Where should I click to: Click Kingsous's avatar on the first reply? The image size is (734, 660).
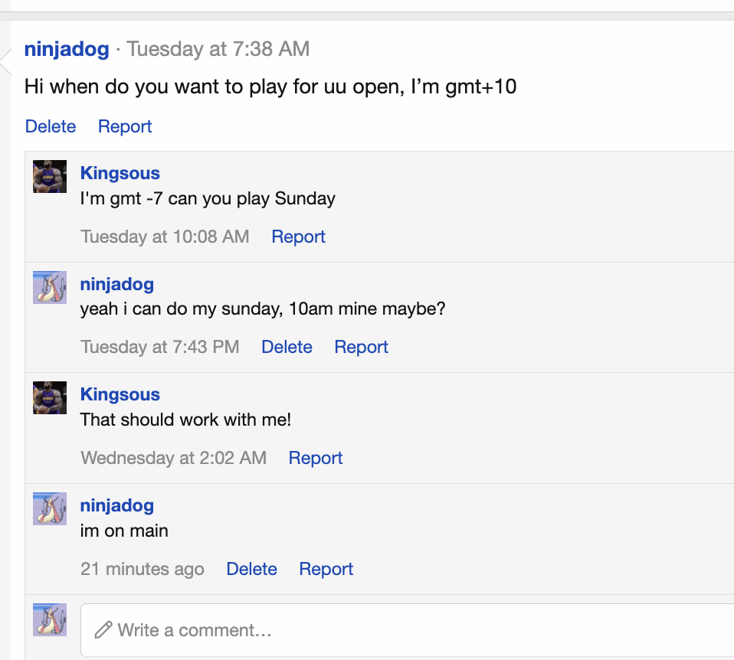coord(49,176)
